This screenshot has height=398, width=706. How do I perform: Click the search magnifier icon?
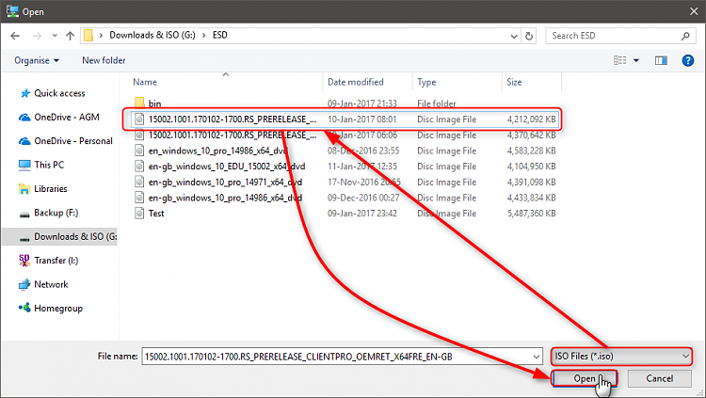[685, 36]
